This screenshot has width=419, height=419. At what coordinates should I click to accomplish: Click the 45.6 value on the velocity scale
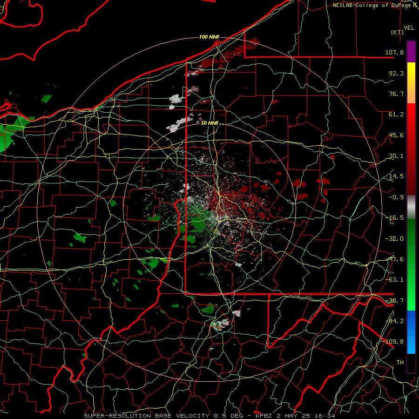coord(396,135)
